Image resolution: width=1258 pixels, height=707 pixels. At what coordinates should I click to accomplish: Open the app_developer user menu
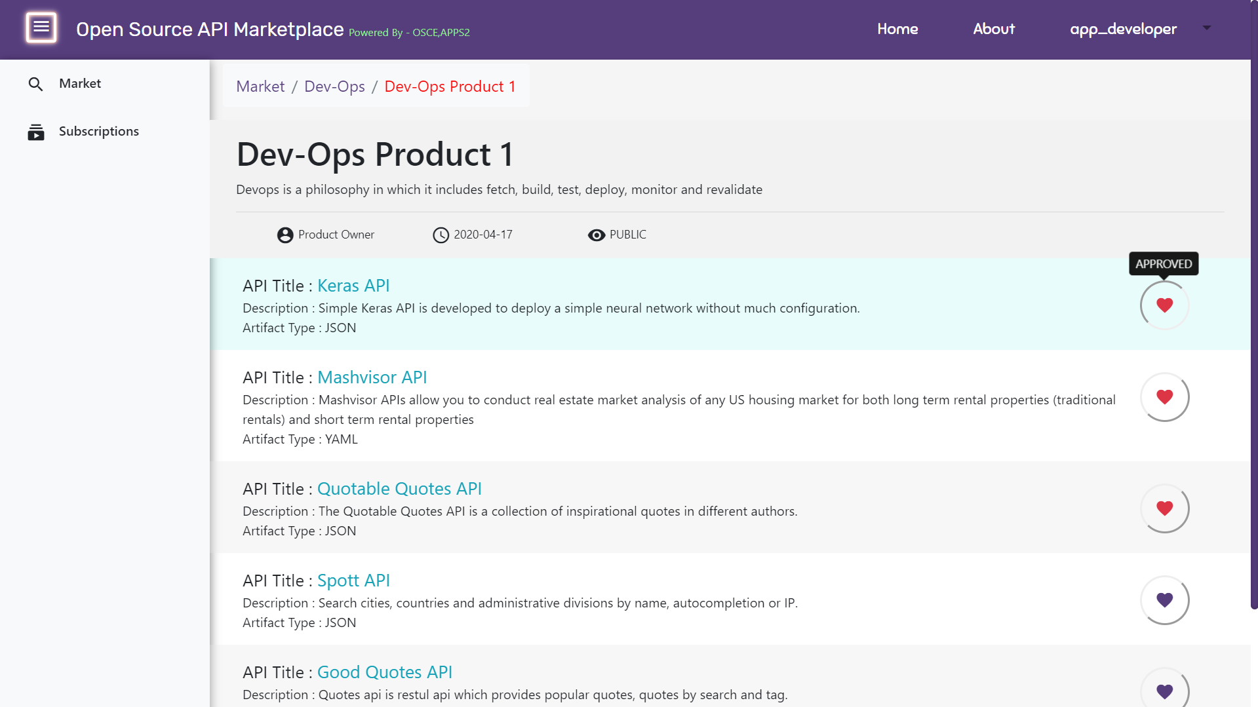point(1123,29)
